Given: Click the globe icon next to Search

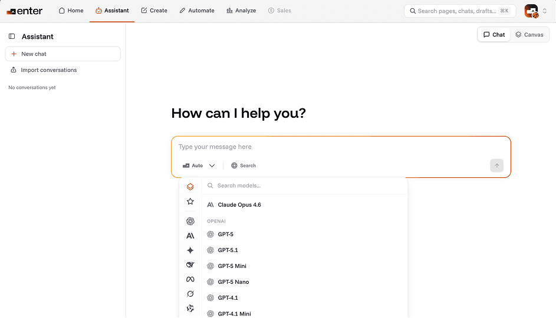Looking at the screenshot, I should pyautogui.click(x=234, y=165).
